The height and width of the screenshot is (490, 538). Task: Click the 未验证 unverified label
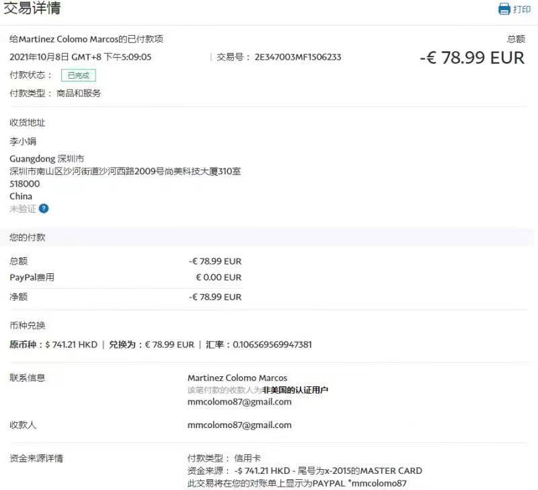click(23, 209)
